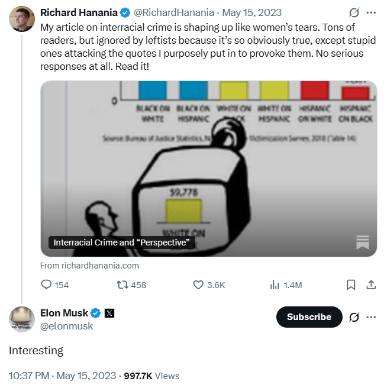Click the 10:37 PM May 15, 2023 timestamp
The width and height of the screenshot is (384, 388).
(62, 376)
